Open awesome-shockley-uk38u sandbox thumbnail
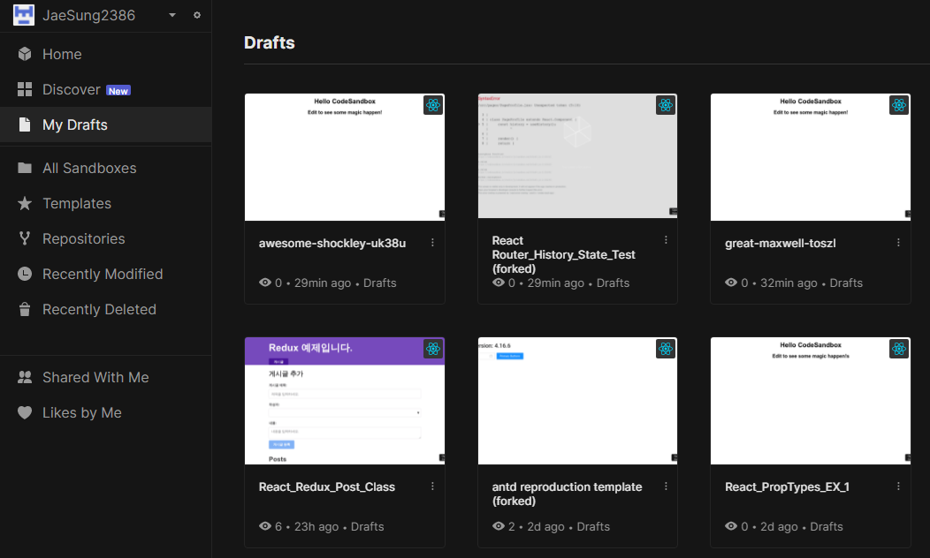Viewport: 930px width, 558px height. [x=345, y=157]
